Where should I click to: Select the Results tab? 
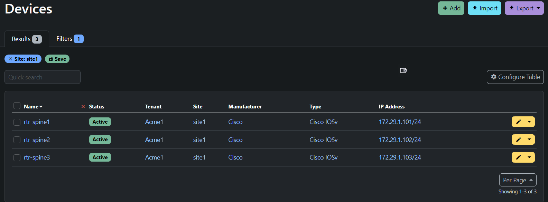pos(27,39)
